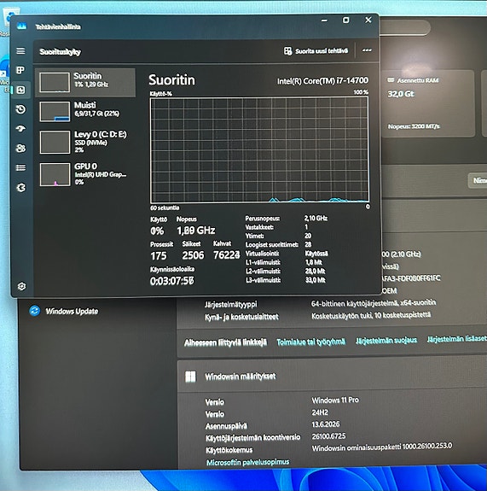Open Processes tab icon in Task Manager sidebar
The width and height of the screenshot is (487, 491).
click(x=20, y=70)
